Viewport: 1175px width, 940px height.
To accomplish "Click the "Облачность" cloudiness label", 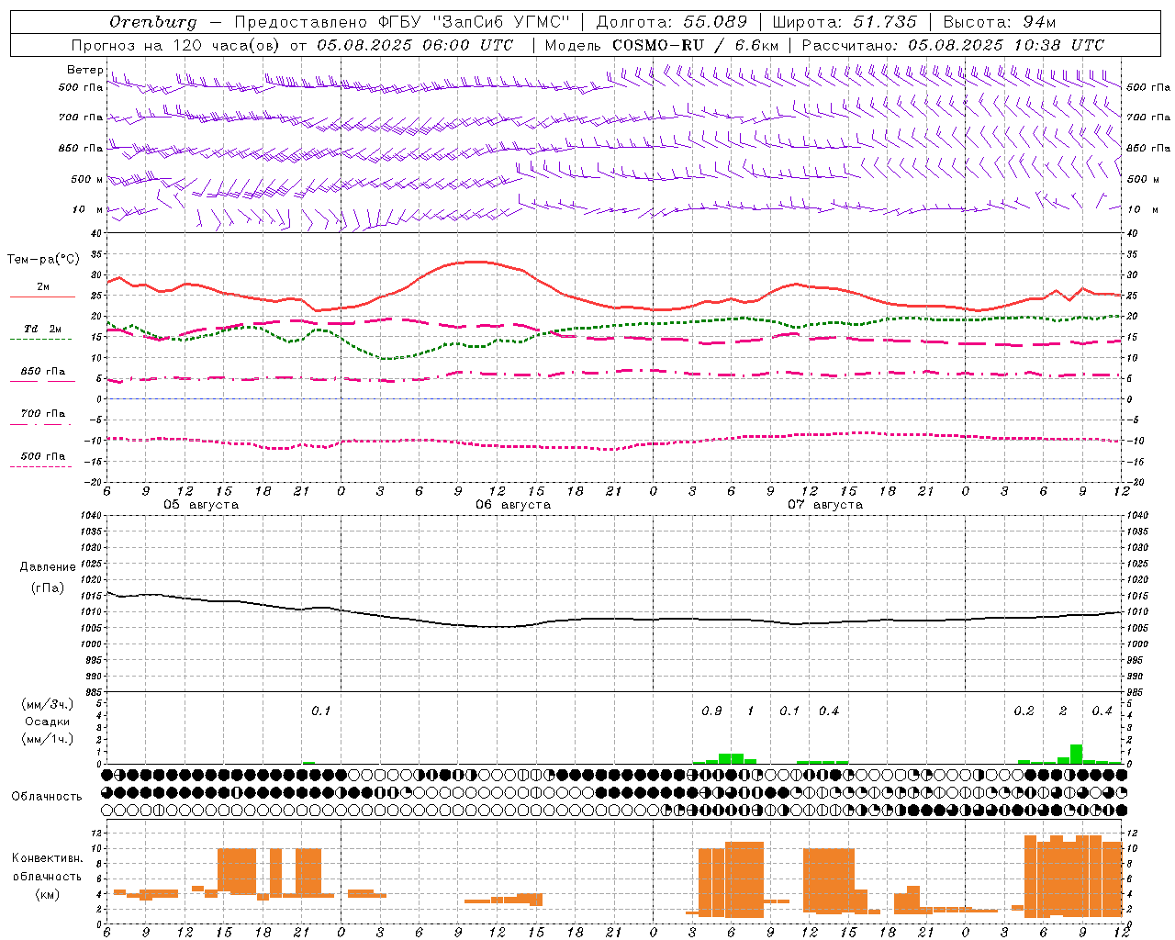I will click(x=47, y=797).
